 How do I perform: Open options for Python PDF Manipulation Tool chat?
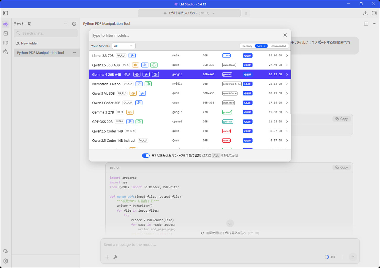coord(74,53)
